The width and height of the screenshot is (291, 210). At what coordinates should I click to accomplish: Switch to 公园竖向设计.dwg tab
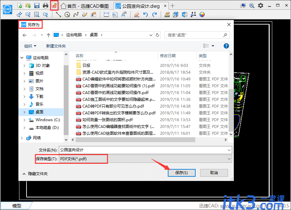tap(141, 6)
